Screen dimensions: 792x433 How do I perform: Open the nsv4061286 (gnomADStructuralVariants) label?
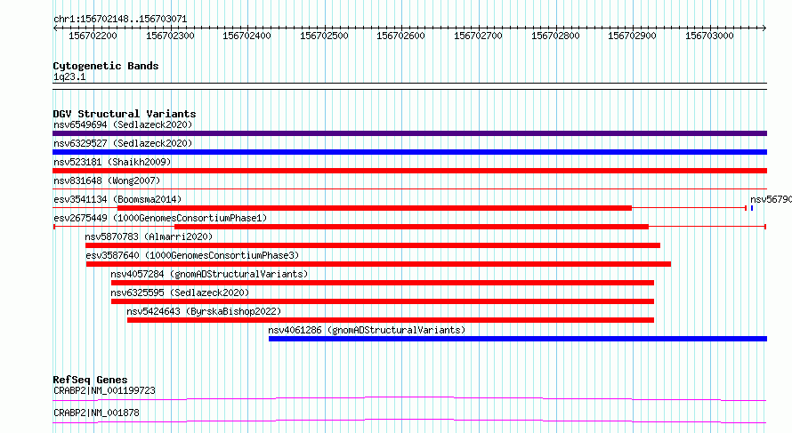pyautogui.click(x=367, y=330)
